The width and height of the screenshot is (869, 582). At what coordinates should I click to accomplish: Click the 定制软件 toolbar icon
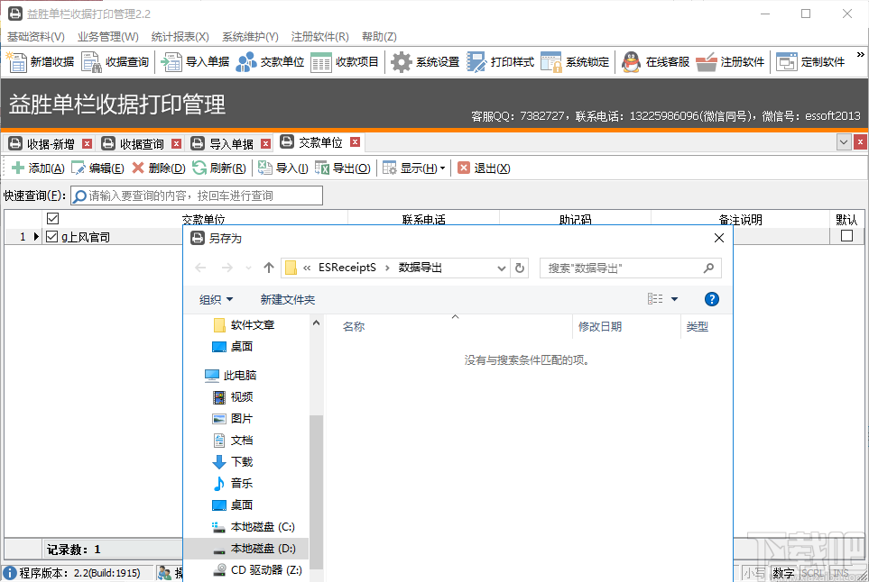coord(812,62)
